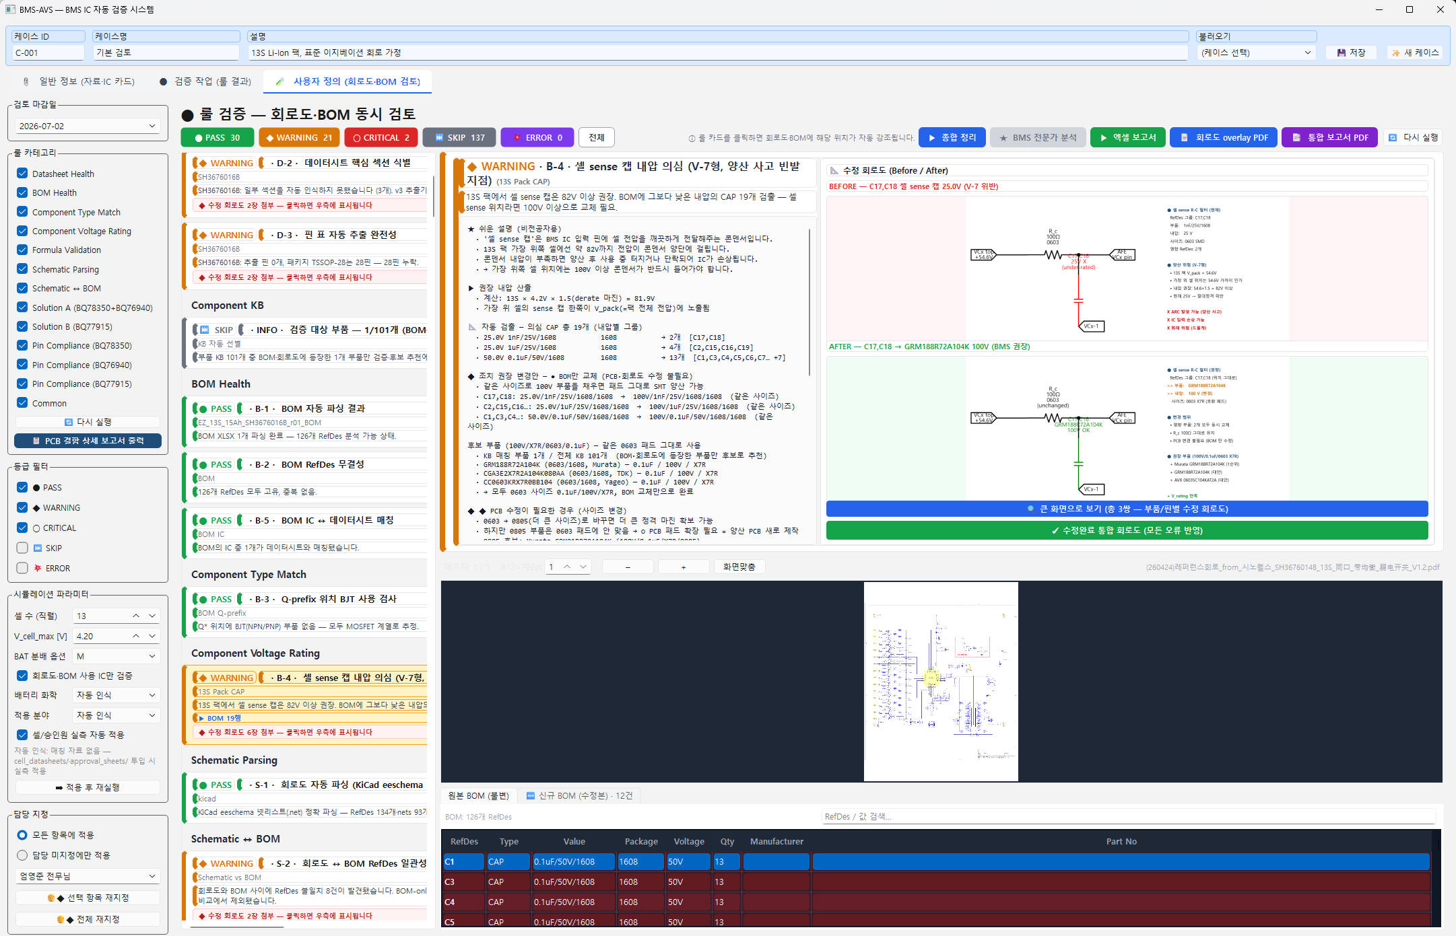Toggle Solution A (BQ76350+BQ76940) checkbox
The height and width of the screenshot is (936, 1456).
(22, 308)
